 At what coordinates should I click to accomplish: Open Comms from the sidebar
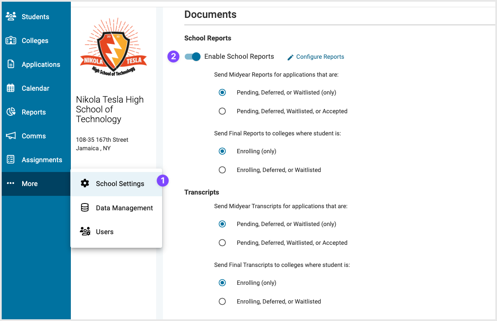point(36,136)
